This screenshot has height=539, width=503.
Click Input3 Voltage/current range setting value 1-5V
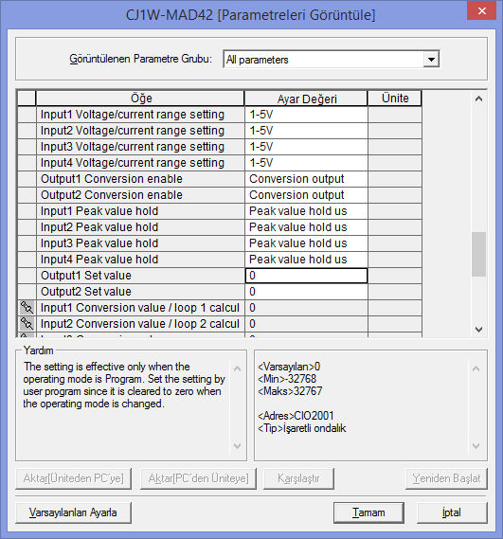click(306, 147)
